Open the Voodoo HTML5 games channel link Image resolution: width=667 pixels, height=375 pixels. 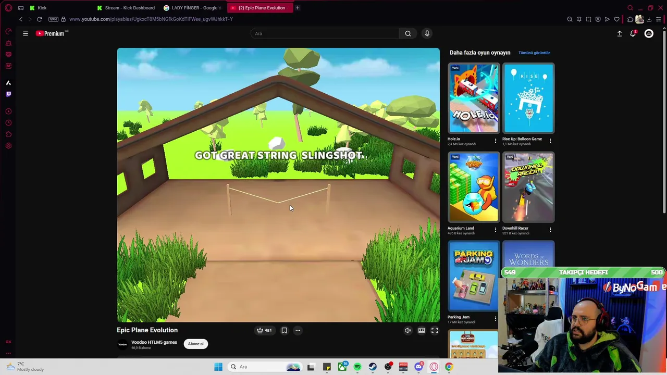coord(154,342)
